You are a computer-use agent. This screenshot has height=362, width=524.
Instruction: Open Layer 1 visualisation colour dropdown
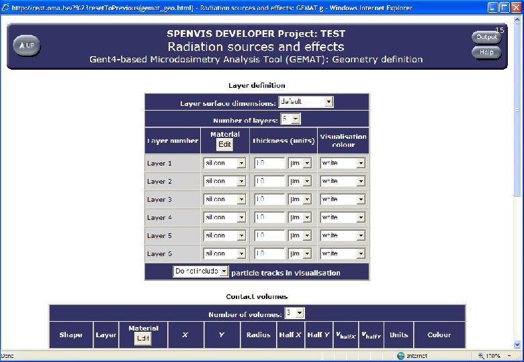pos(343,163)
